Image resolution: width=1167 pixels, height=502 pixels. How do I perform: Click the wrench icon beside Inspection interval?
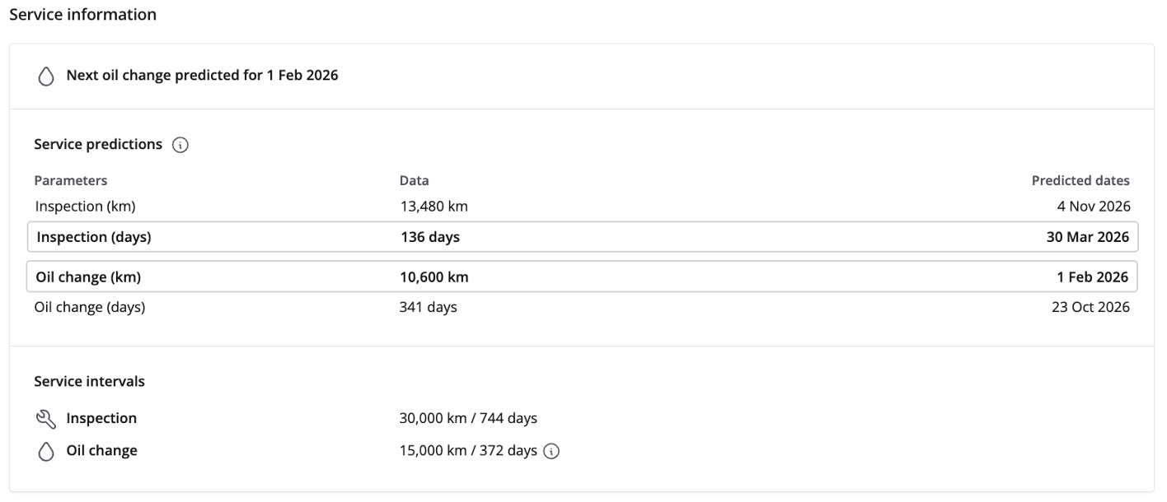point(46,419)
